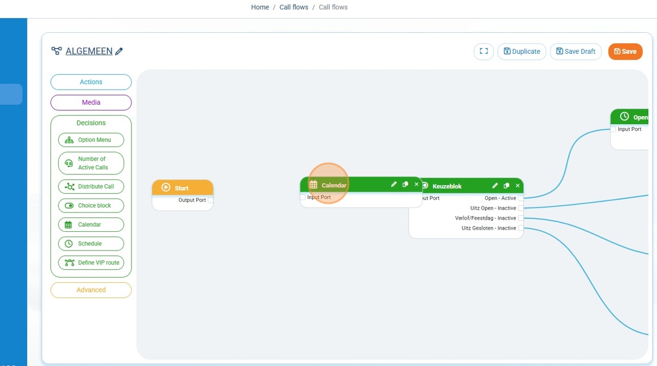This screenshot has width=657, height=366.
Task: Click the fullscreen expand icon button
Action: click(x=483, y=52)
